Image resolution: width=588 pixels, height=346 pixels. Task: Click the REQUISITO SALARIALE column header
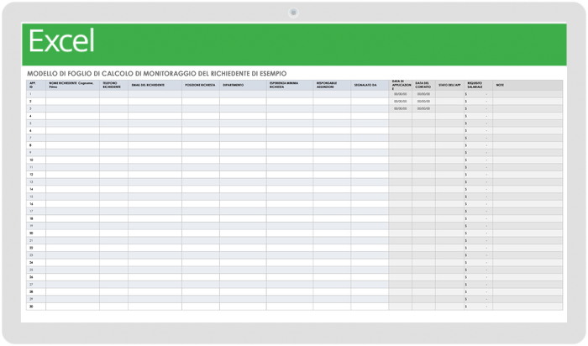click(x=478, y=85)
